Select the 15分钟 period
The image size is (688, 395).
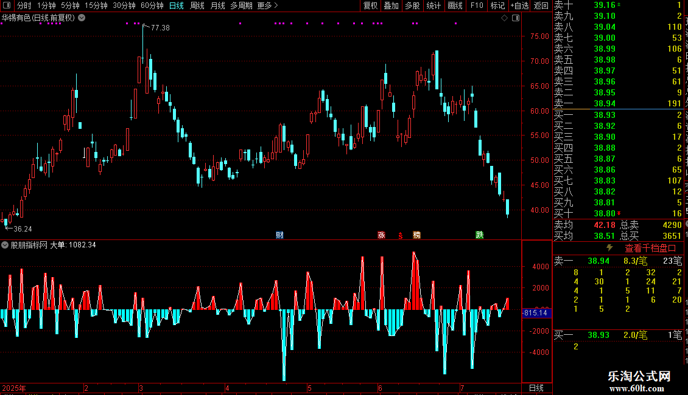[96, 5]
